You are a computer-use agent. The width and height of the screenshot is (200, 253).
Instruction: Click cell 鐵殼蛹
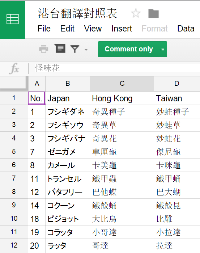122,205
